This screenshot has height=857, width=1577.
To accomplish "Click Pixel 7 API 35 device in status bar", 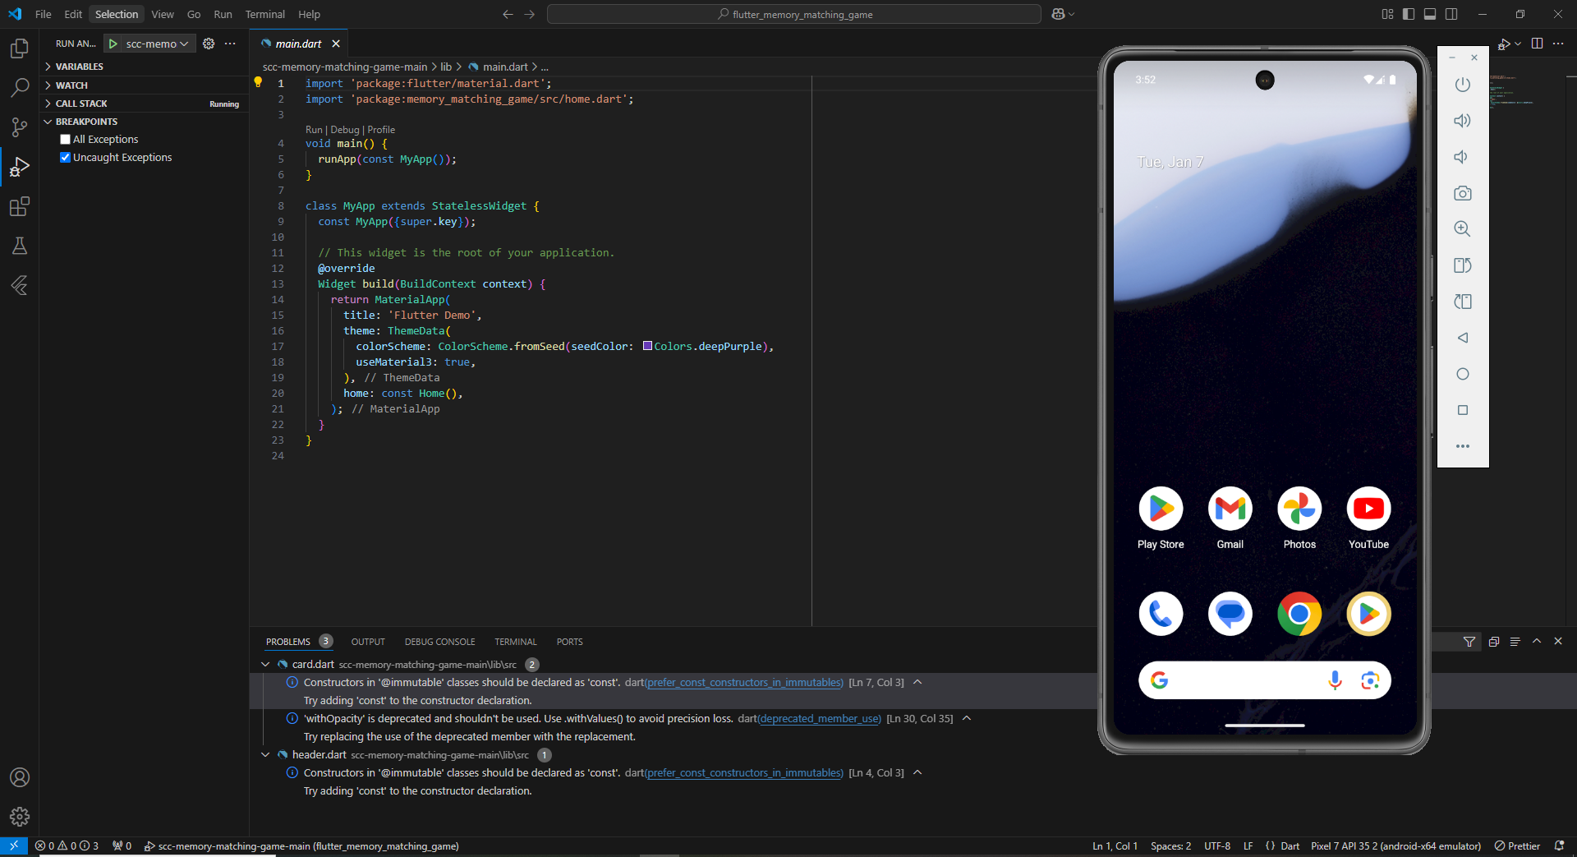I will point(1395,846).
